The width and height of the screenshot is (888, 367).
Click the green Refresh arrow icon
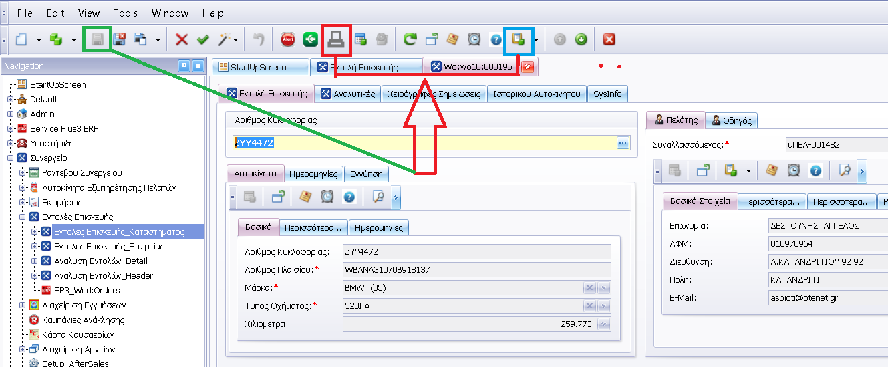410,39
